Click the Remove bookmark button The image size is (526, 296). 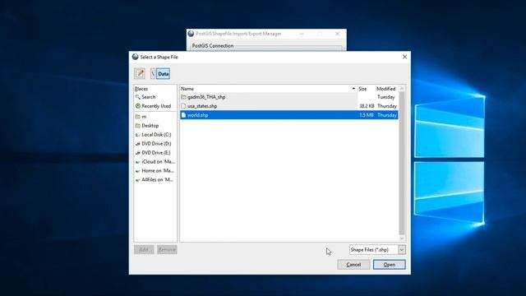[167, 250]
